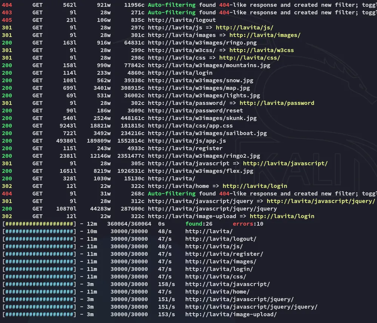This screenshot has height=323, width=377.
Task: Click the 10m elapsed time
Action: point(92,231)
